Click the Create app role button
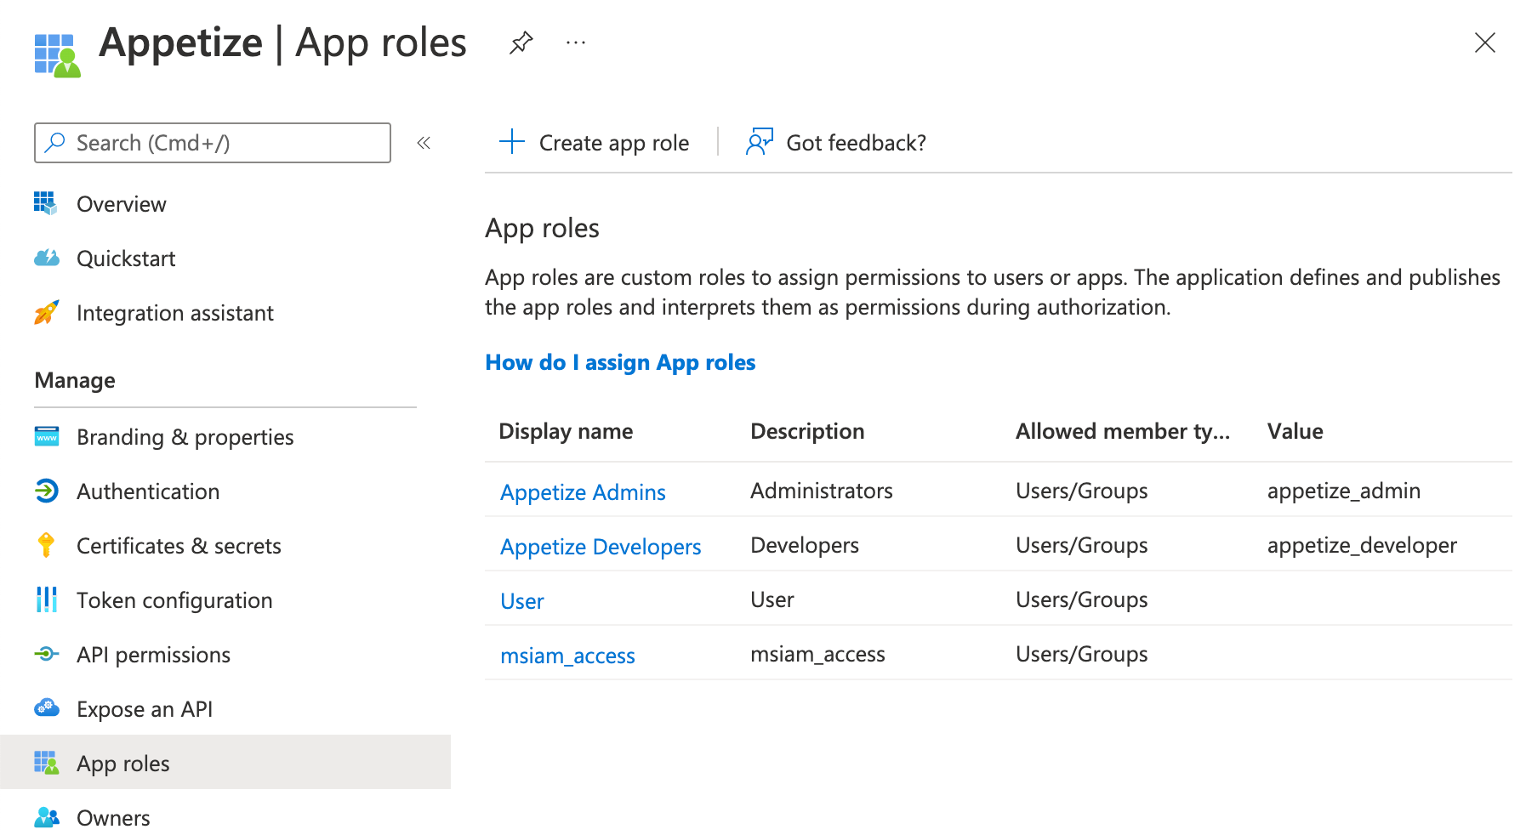Viewport: 1526px width, 835px height. click(x=595, y=143)
